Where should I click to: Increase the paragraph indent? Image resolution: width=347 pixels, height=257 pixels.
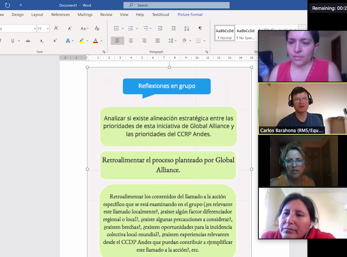click(173, 29)
